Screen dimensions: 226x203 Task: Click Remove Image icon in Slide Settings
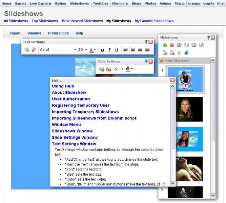click(108, 69)
